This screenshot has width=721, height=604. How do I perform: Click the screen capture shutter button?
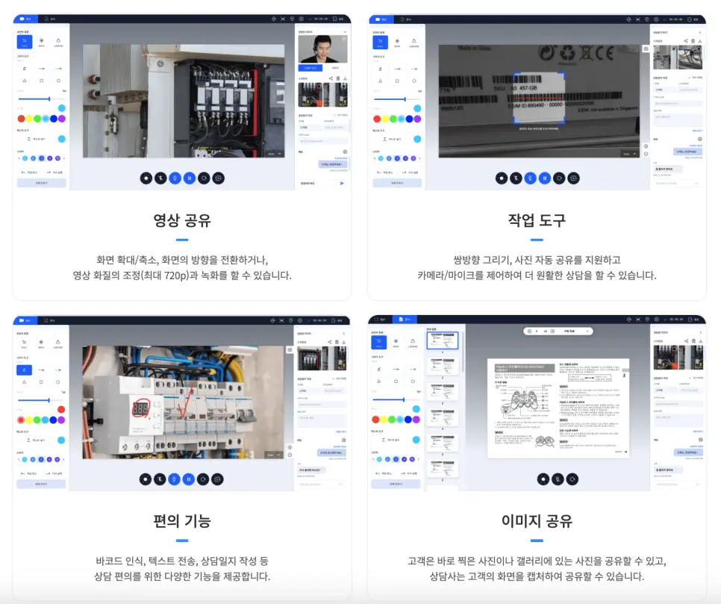[x=218, y=178]
